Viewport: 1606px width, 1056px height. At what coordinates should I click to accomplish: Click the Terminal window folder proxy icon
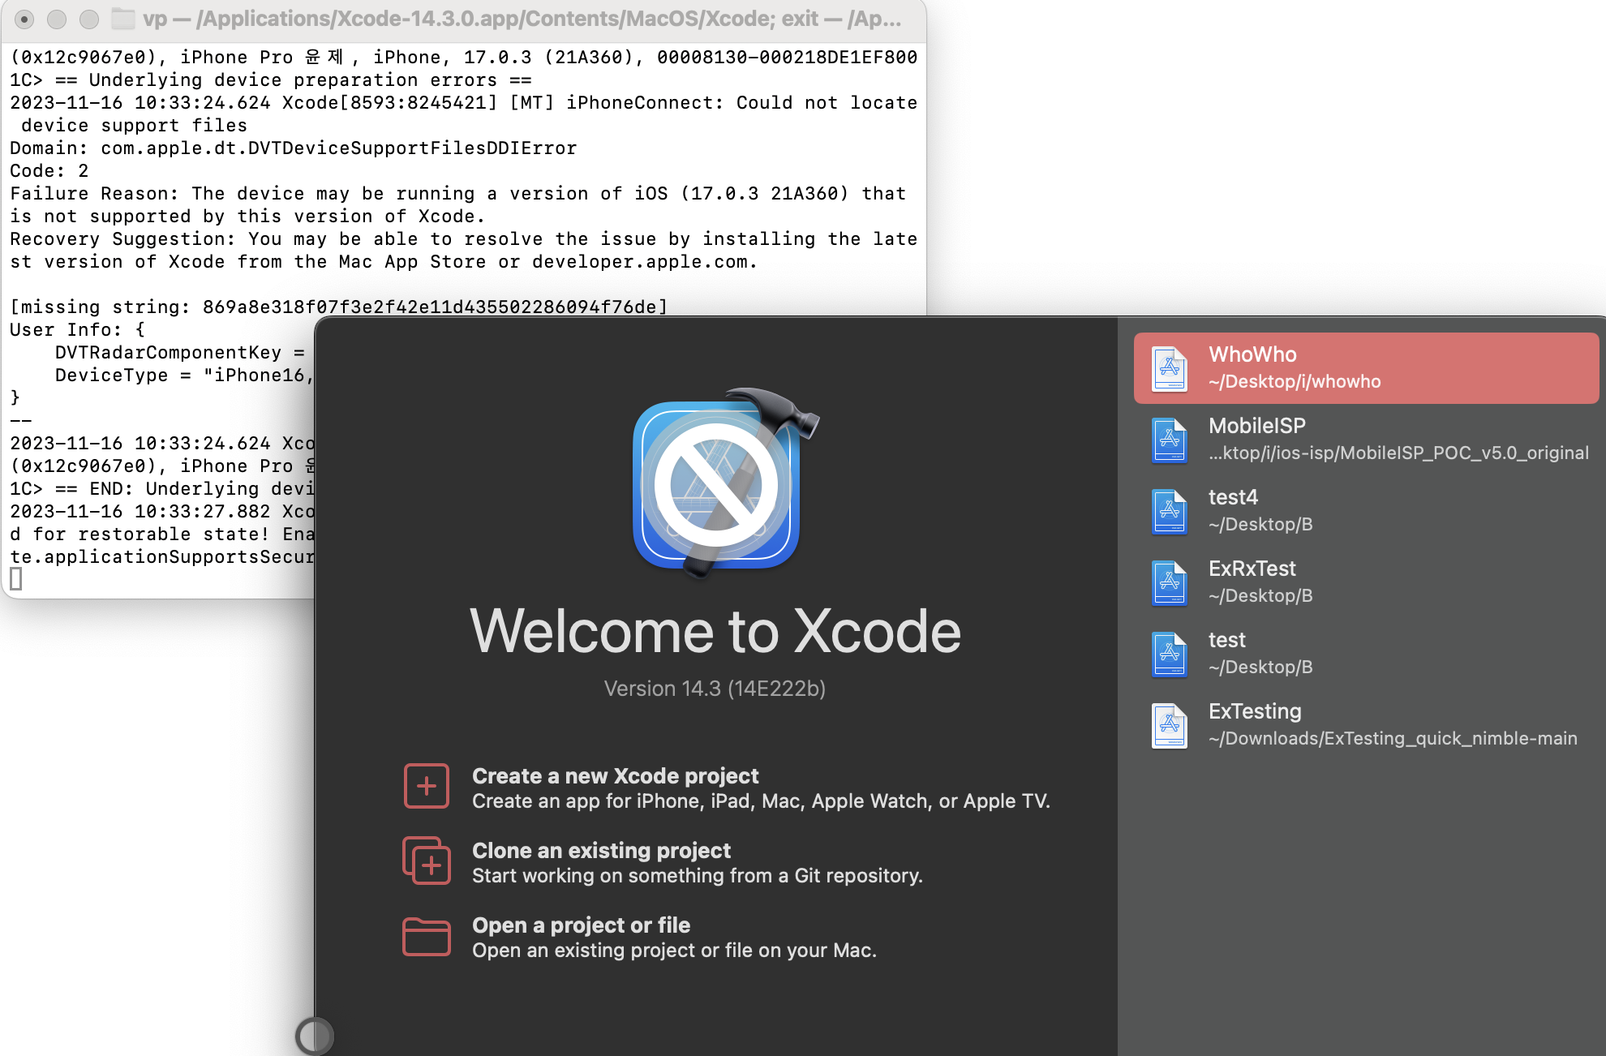tap(122, 19)
